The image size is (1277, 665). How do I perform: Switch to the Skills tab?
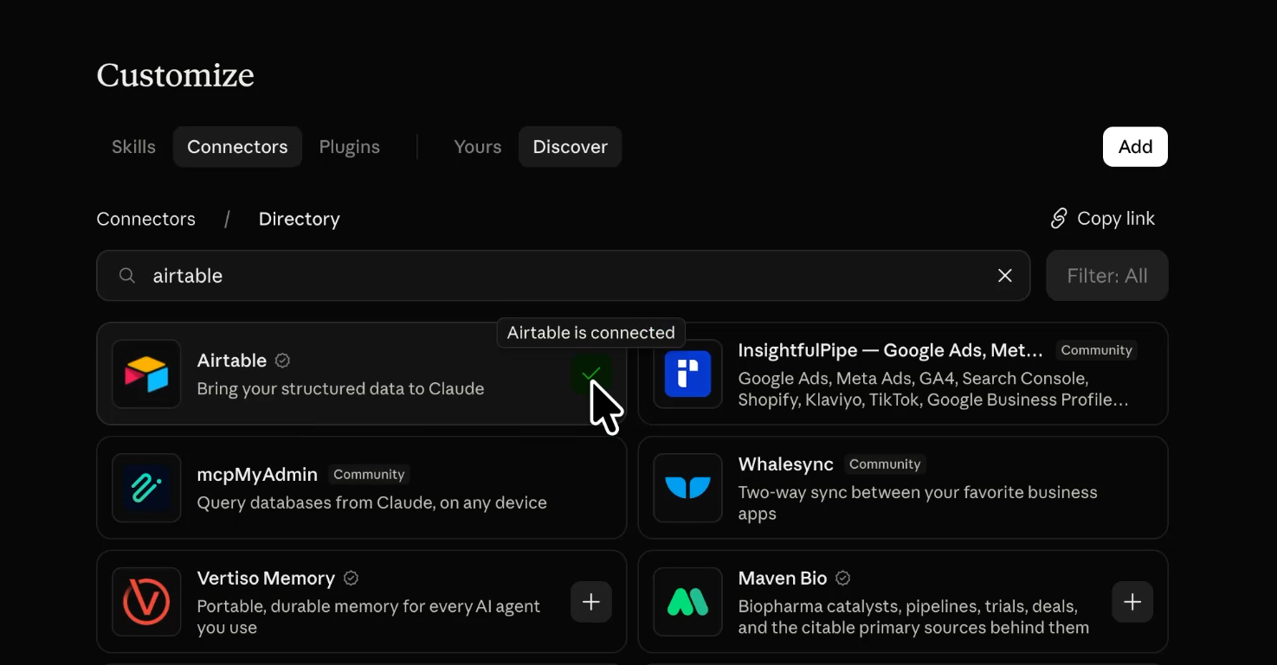pos(133,147)
